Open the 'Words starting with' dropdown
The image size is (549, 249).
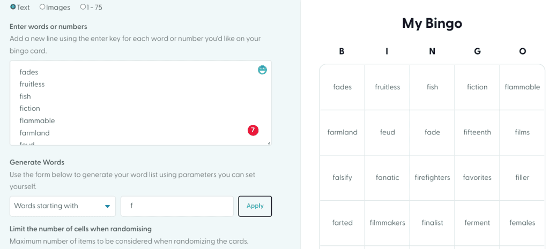pyautogui.click(x=63, y=206)
